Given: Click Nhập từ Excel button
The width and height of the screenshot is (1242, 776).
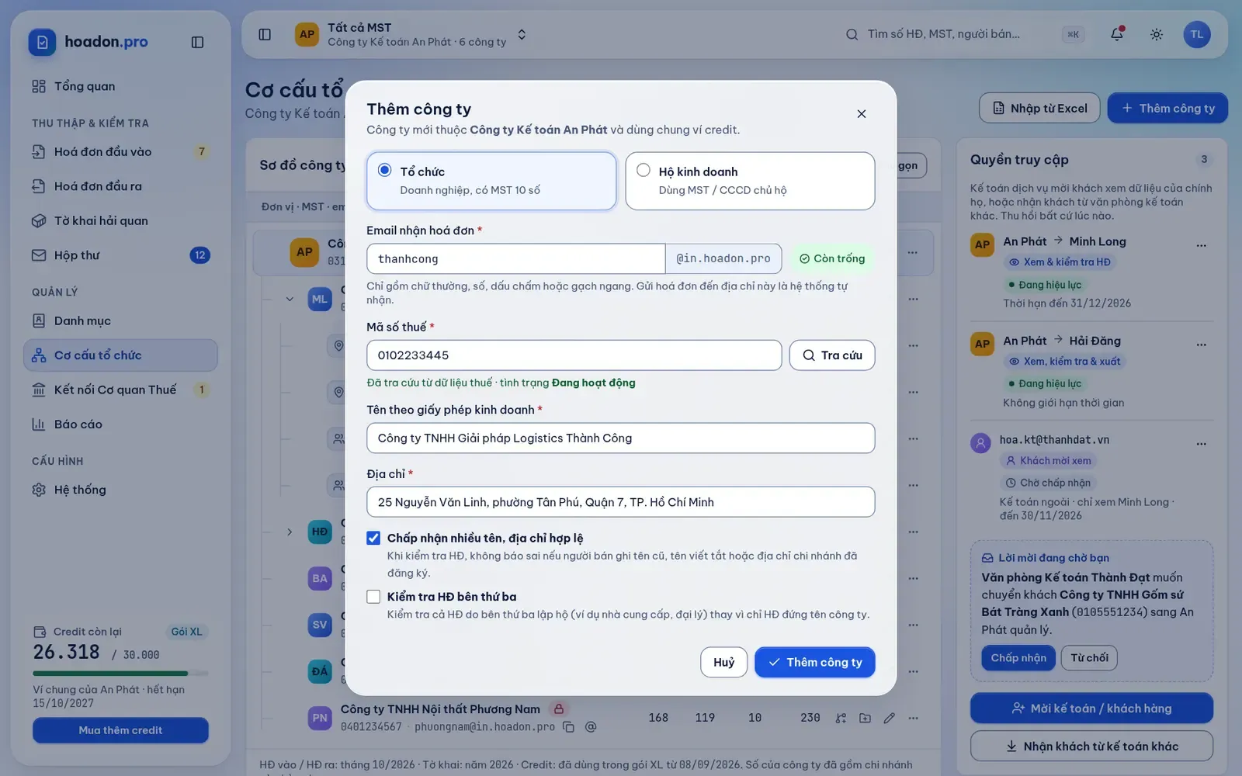Looking at the screenshot, I should tap(1039, 108).
